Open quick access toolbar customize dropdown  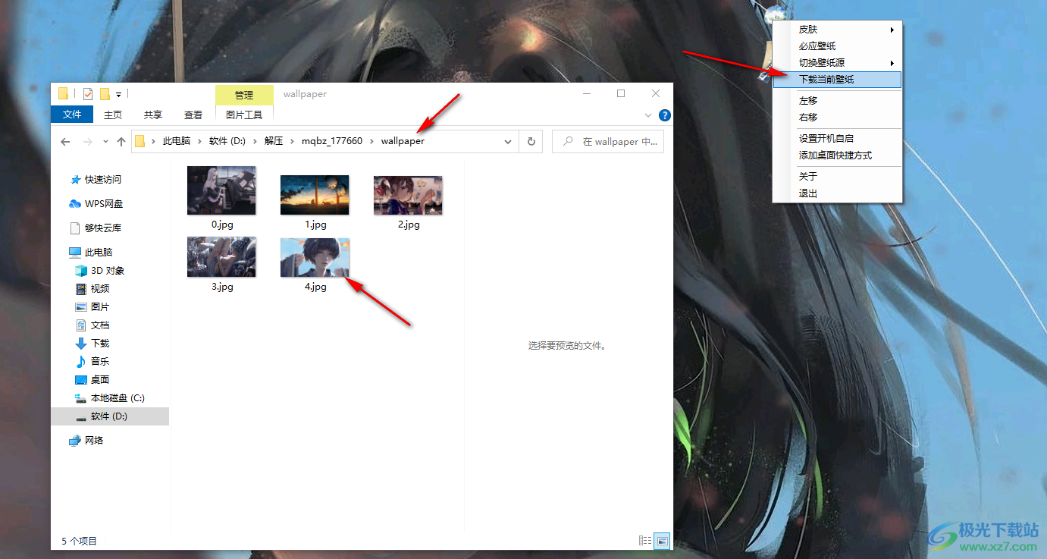click(x=119, y=94)
